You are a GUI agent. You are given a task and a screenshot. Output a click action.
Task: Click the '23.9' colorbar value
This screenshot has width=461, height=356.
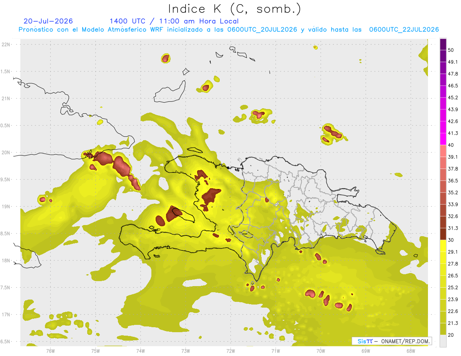453,300
